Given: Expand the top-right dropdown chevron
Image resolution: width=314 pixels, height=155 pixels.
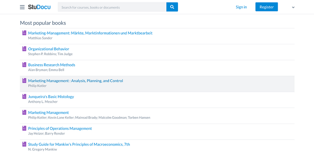Looking at the screenshot, I should point(293,7).
